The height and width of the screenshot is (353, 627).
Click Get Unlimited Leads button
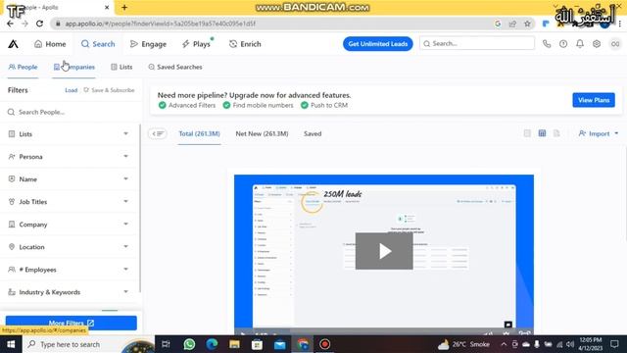click(377, 44)
